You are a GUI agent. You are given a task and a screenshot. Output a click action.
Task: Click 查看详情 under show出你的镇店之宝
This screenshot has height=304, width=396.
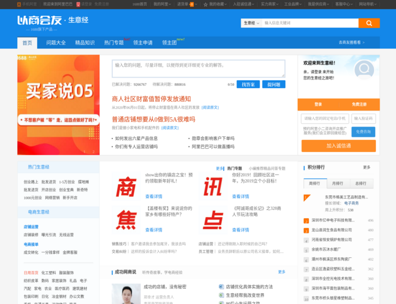[154, 196]
